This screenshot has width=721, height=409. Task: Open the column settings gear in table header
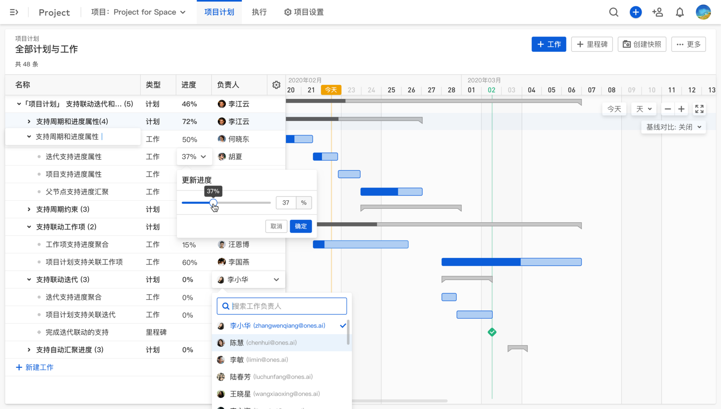276,84
